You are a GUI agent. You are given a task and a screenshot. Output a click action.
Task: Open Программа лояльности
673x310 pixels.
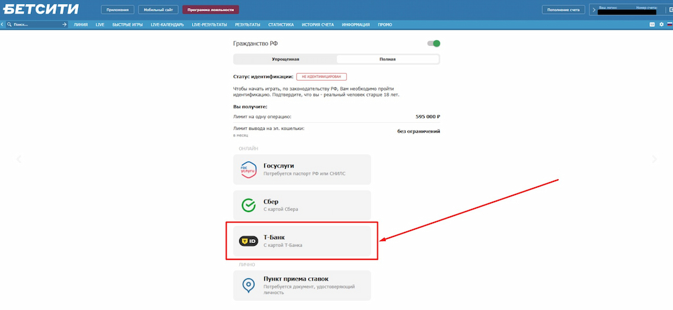point(210,10)
